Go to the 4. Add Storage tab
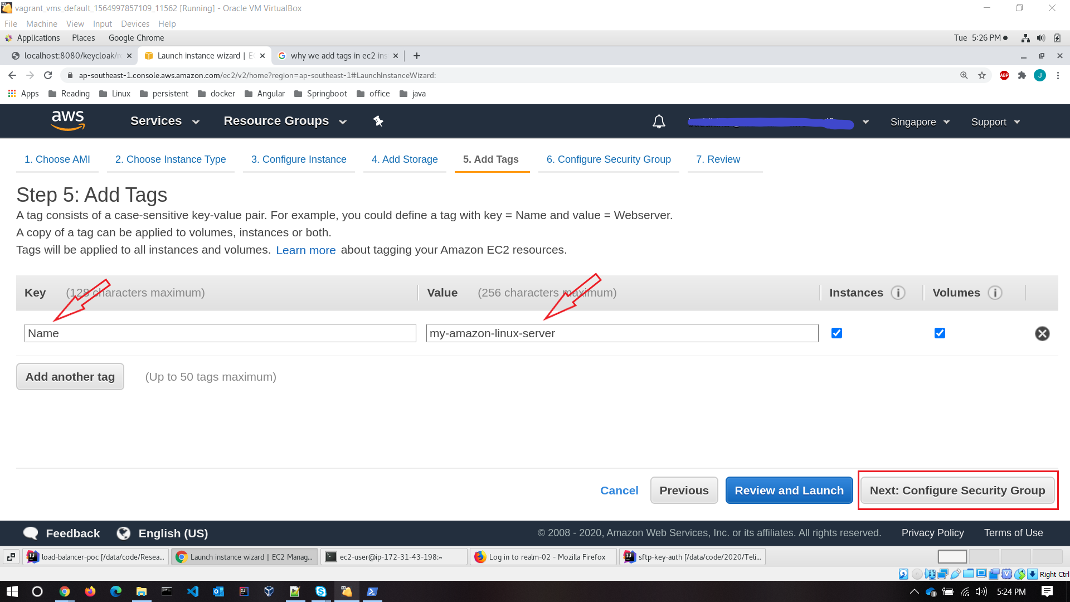Image resolution: width=1070 pixels, height=602 pixels. click(405, 159)
